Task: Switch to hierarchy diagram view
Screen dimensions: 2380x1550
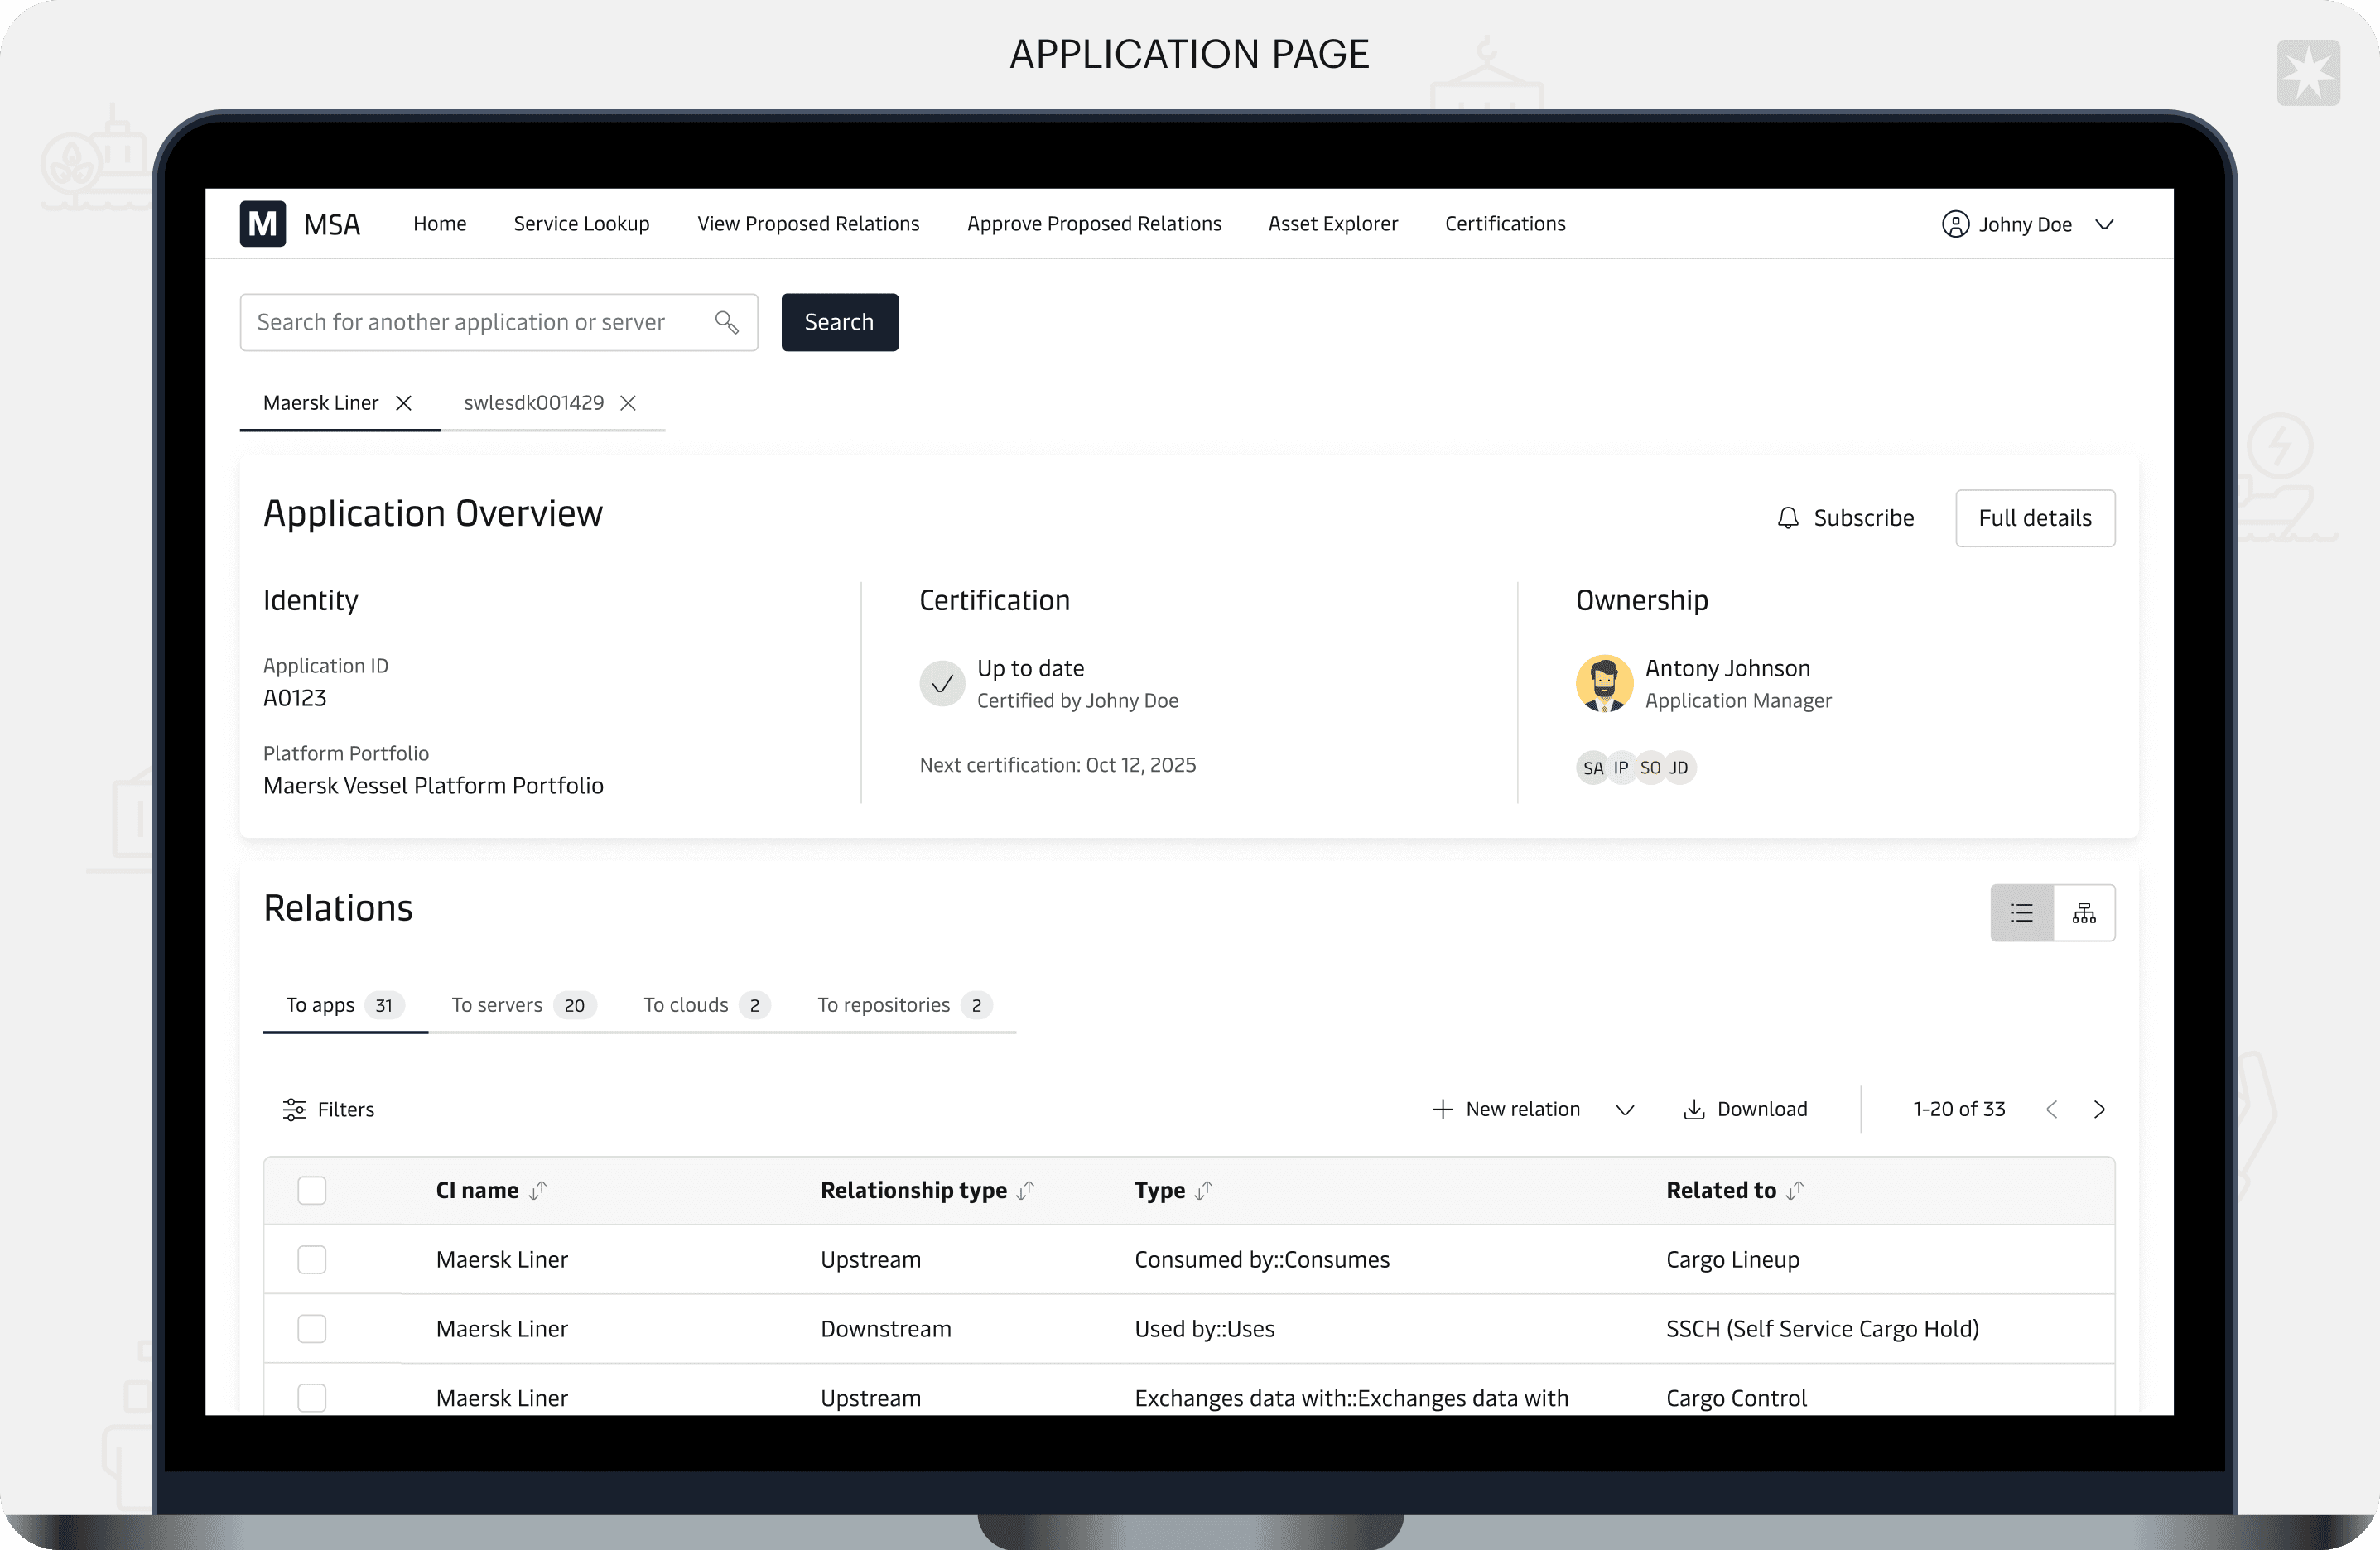Action: pos(2084,913)
